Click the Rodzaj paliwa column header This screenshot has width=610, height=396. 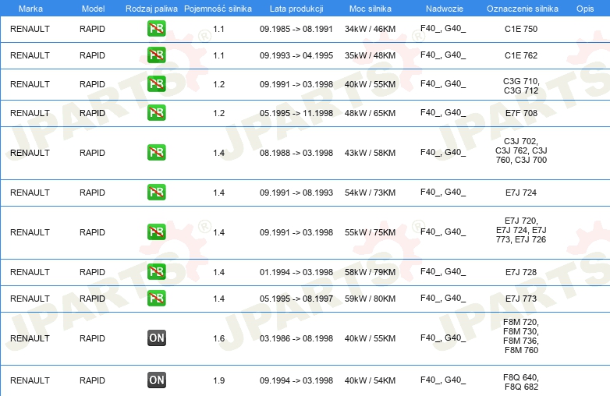coord(151,9)
